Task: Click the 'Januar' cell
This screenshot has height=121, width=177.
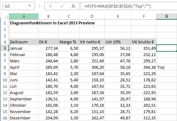Action: click(24, 48)
